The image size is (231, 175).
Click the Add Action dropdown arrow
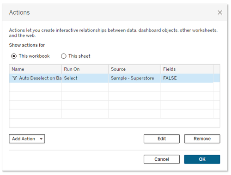pyautogui.click(x=41, y=139)
